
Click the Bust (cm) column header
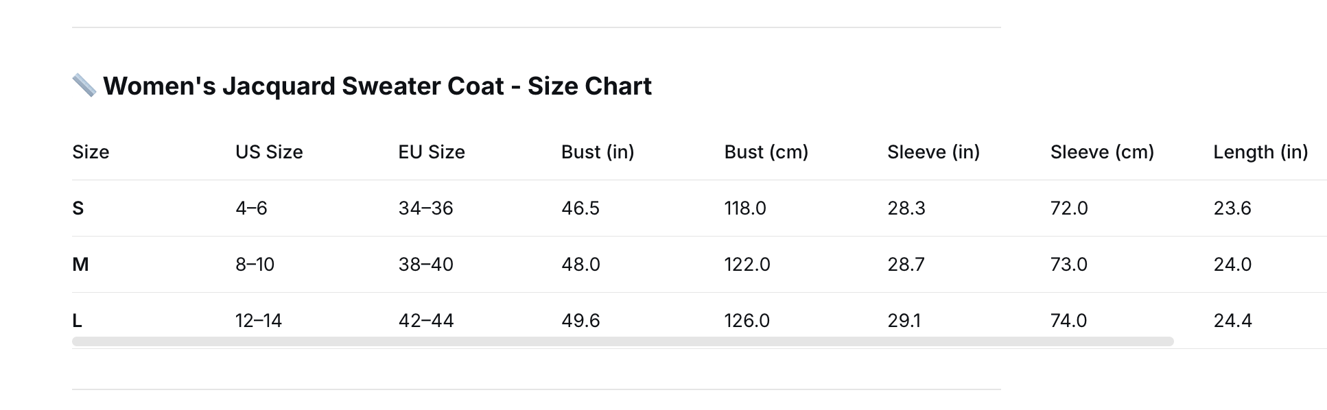click(x=766, y=152)
